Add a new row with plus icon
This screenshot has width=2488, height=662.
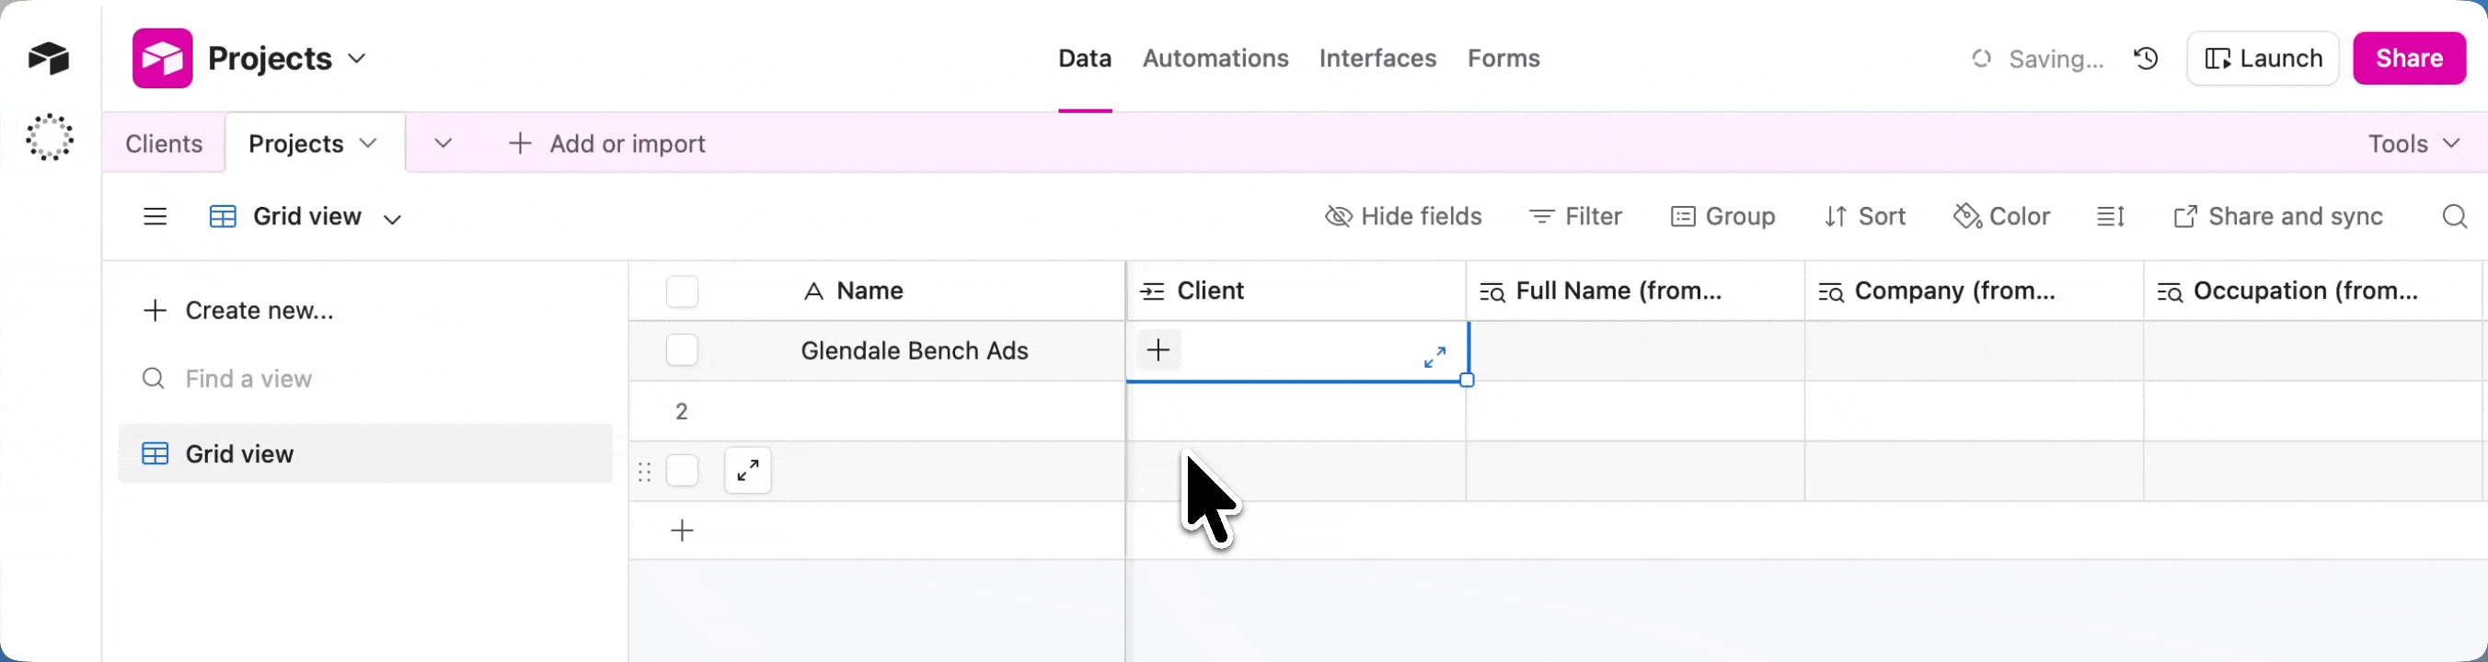(682, 530)
